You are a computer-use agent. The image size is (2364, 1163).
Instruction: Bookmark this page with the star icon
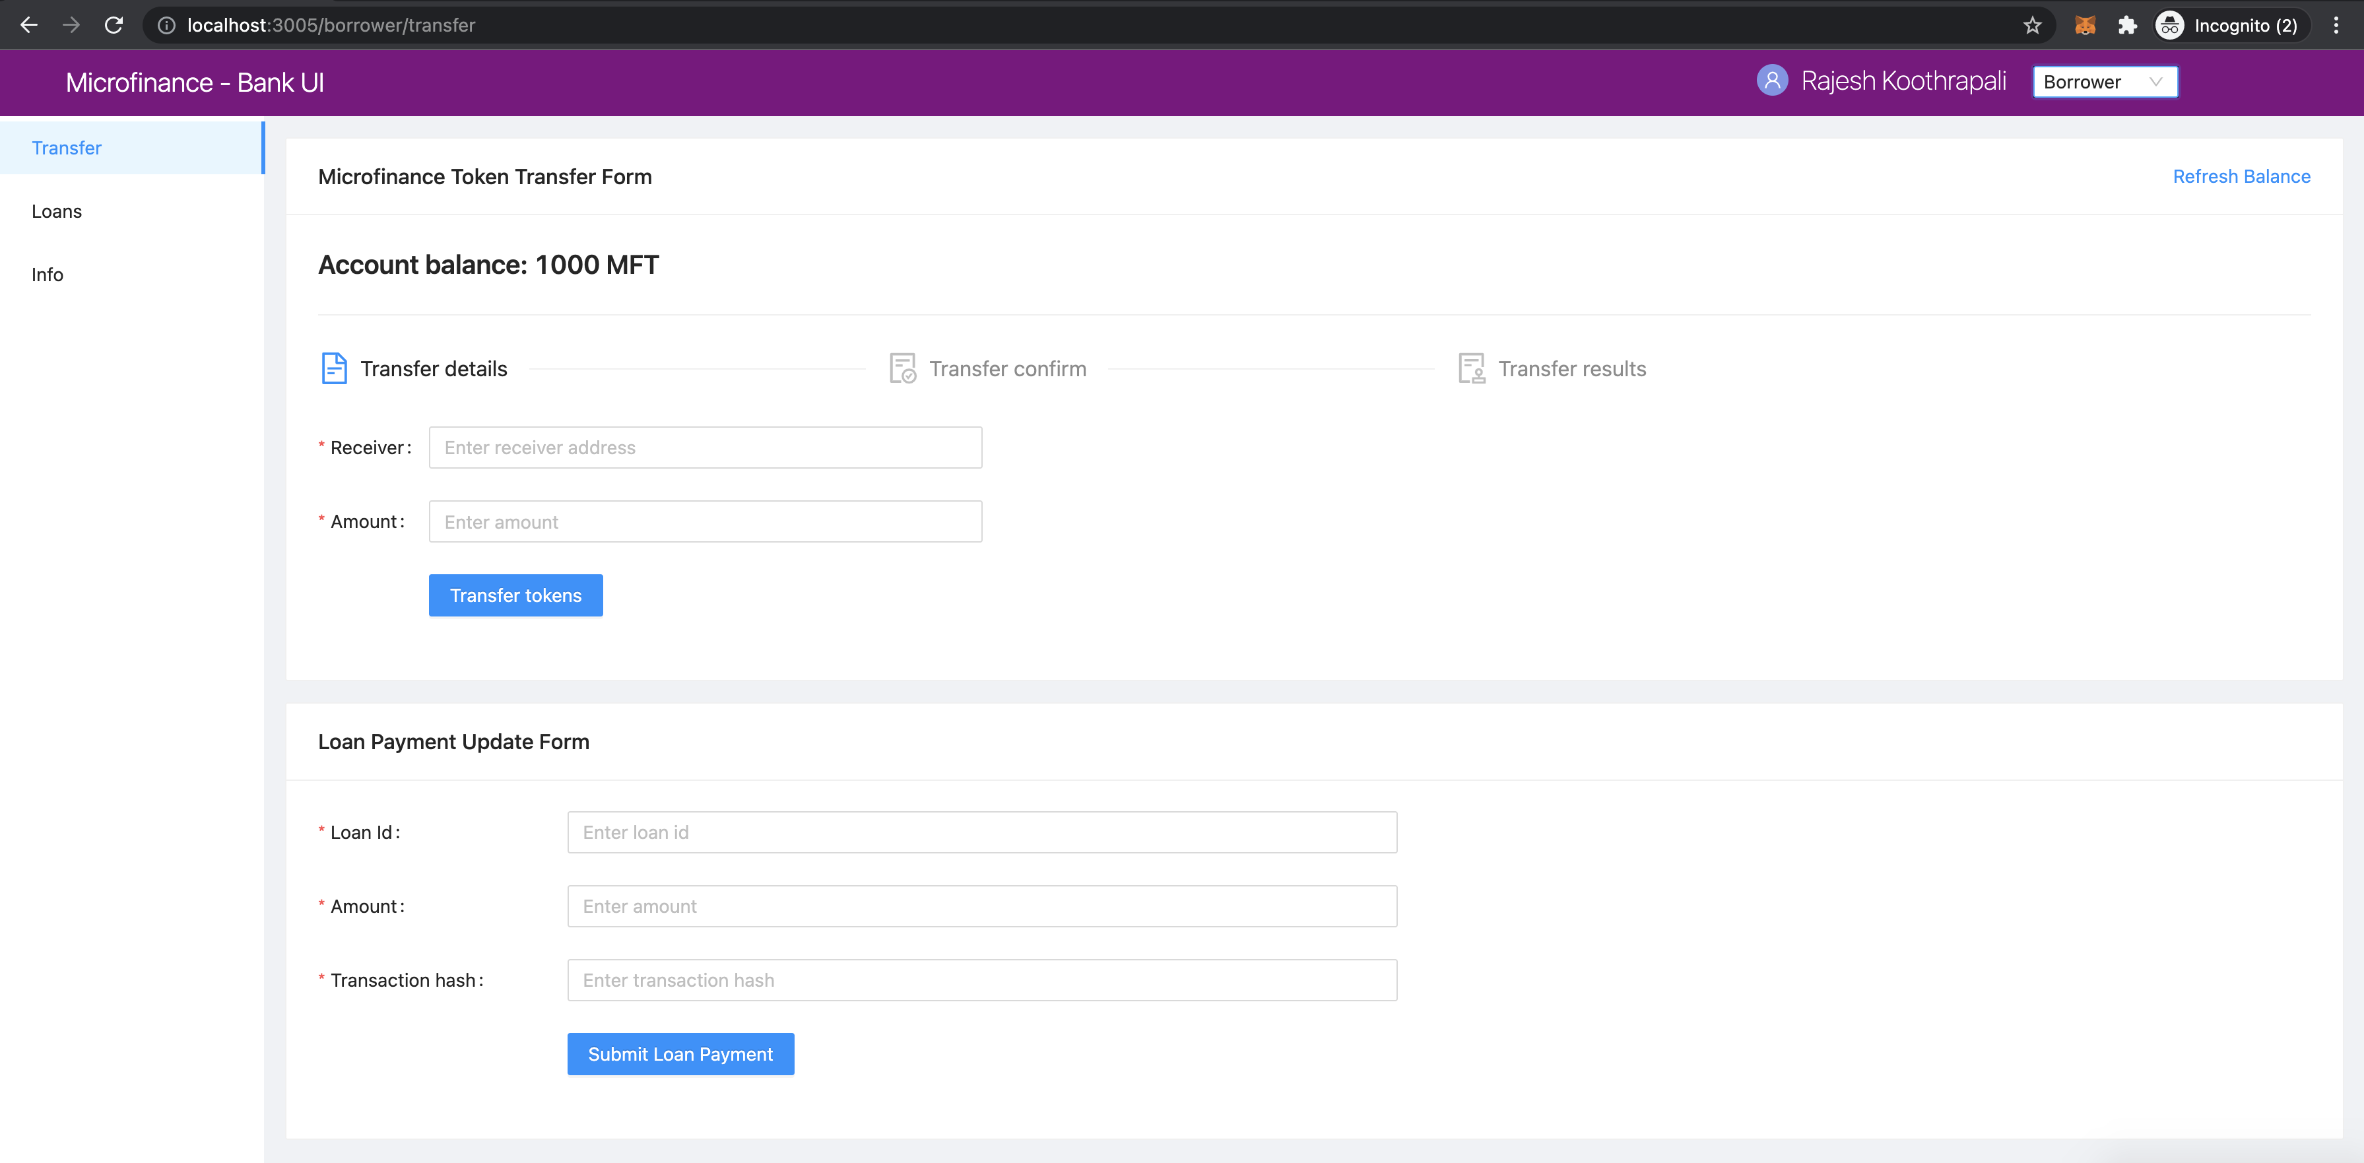(2032, 25)
